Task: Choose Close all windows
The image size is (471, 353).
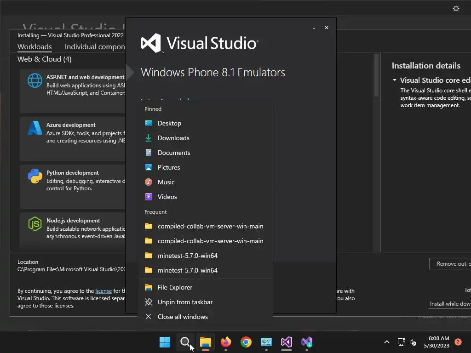Action: click(x=205, y=317)
